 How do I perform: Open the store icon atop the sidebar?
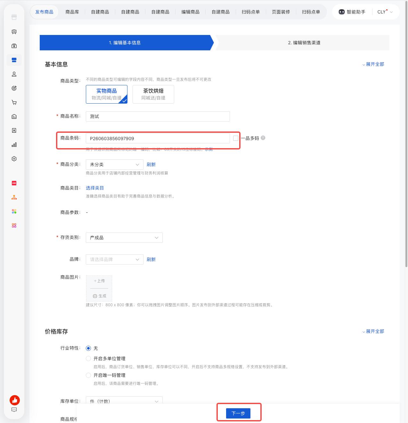(14, 17)
